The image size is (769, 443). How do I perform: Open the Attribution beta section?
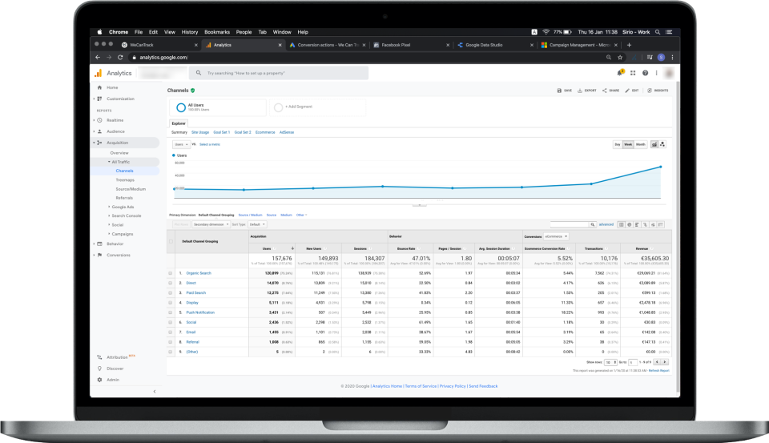116,357
